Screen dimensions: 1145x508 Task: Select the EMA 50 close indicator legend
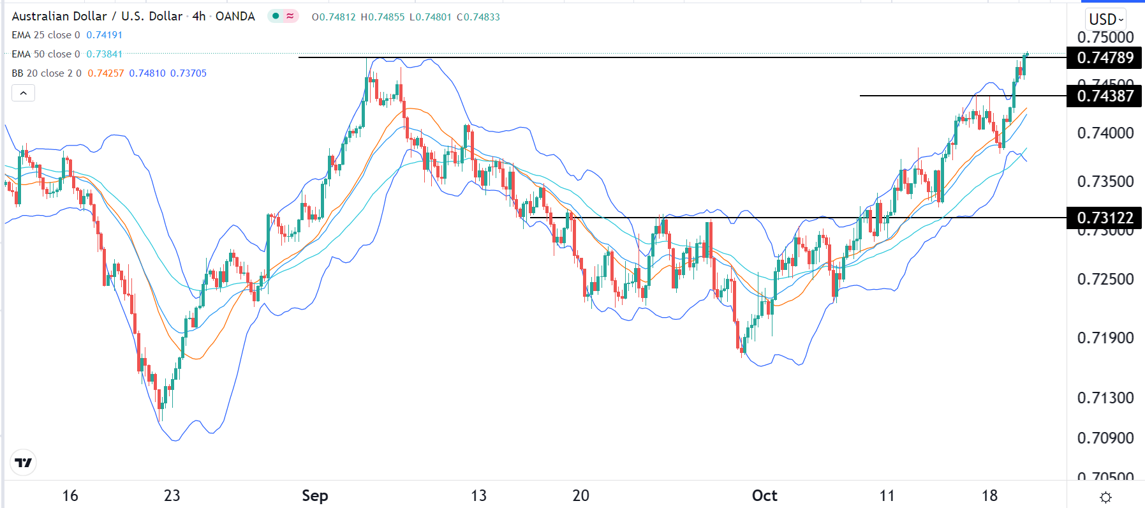pyautogui.click(x=46, y=54)
